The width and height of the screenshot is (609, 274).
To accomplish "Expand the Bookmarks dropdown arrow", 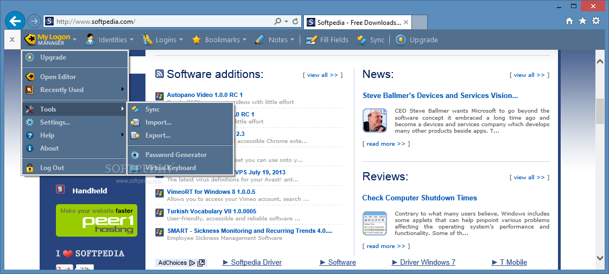I will (x=244, y=40).
